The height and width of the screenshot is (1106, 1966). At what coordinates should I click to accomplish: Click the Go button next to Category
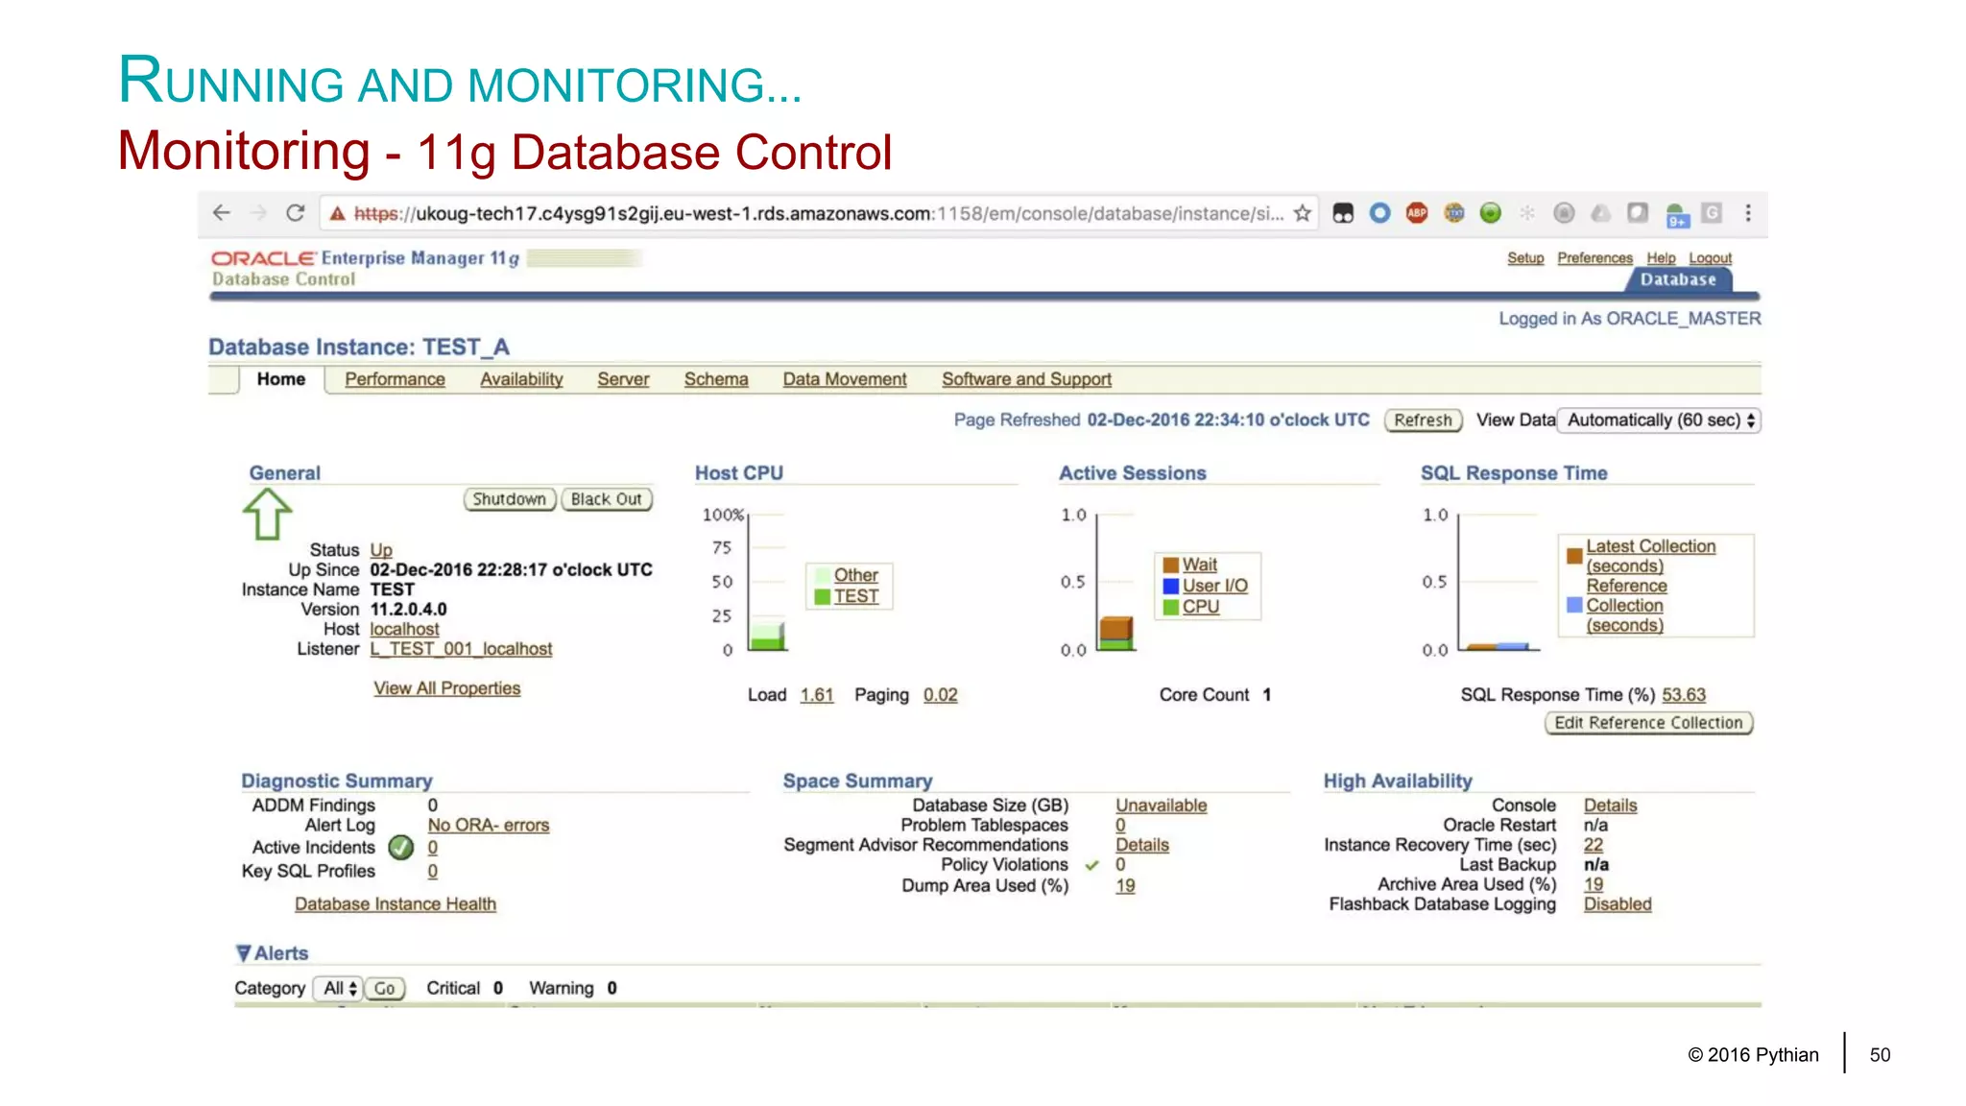(x=385, y=988)
